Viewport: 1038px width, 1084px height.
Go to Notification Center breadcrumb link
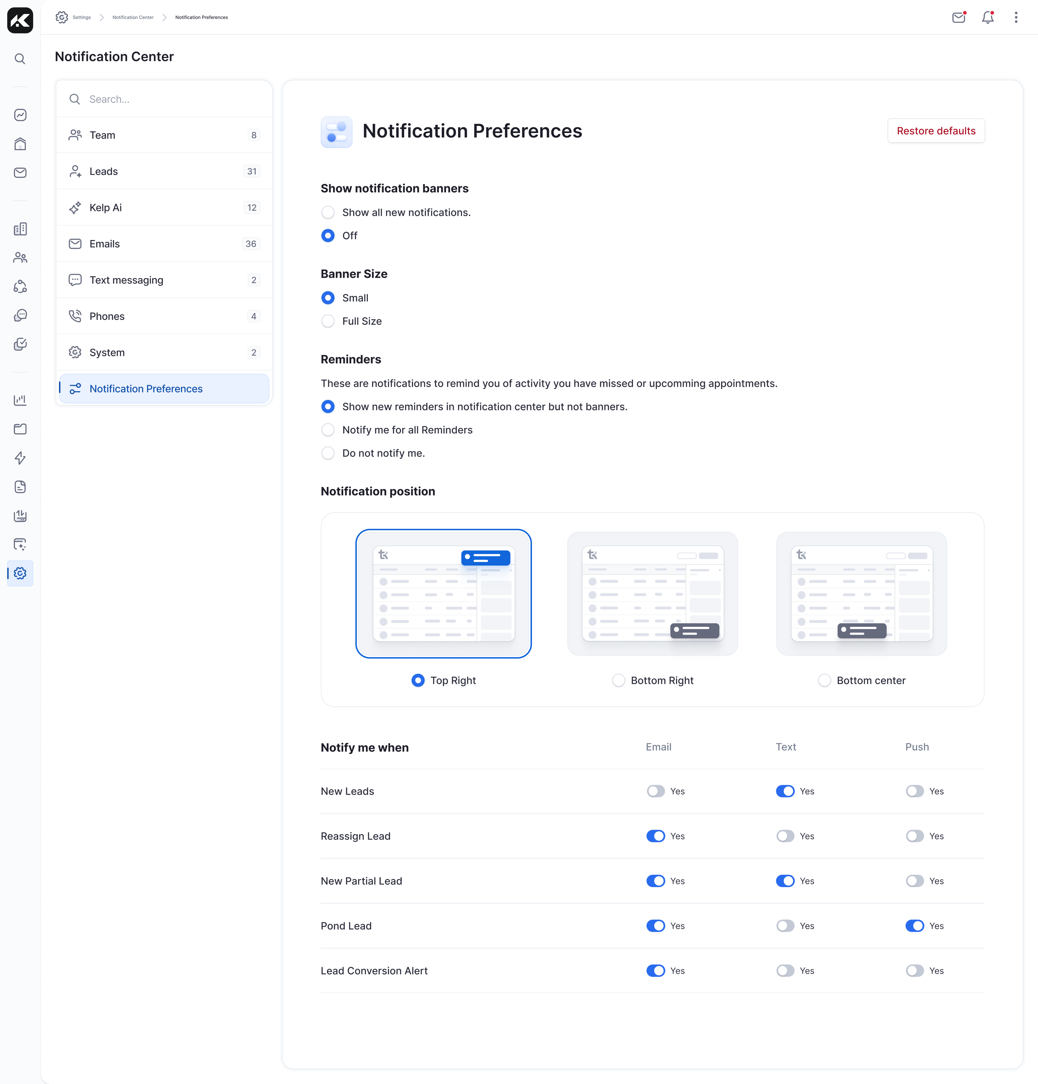[133, 18]
